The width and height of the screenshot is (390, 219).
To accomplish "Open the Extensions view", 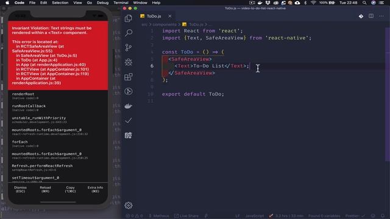I will coord(129,77).
